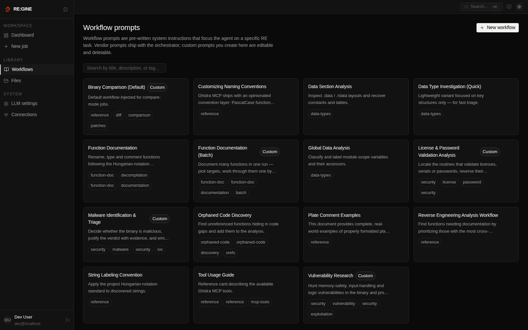The image size is (528, 330).
Task: Click the Files folder icon
Action: [6, 81]
